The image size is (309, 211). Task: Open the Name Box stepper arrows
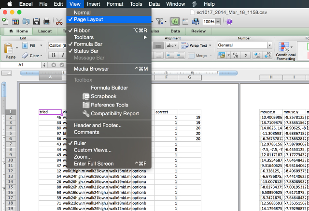[44, 65]
